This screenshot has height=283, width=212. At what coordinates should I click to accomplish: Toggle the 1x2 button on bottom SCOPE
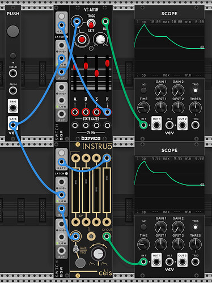[143, 227]
